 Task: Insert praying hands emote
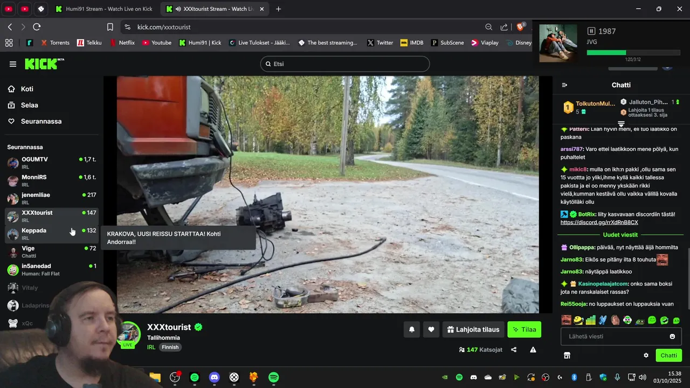pyautogui.click(x=603, y=320)
